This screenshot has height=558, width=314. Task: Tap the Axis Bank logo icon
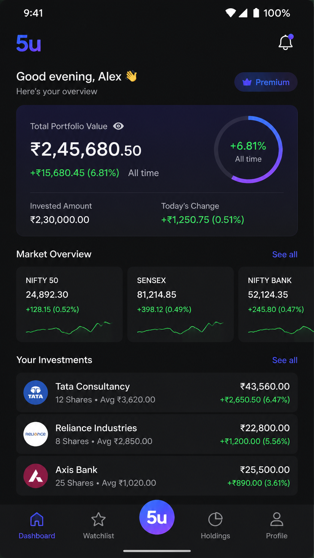pyautogui.click(x=36, y=476)
